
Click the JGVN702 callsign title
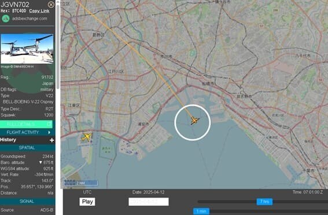point(15,5)
